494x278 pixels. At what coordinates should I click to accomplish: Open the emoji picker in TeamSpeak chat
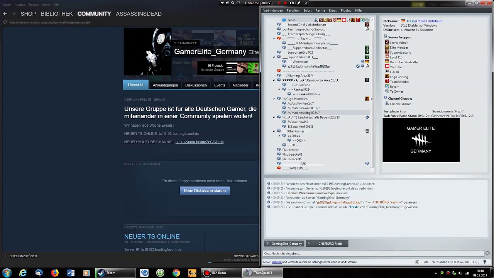[487, 253]
